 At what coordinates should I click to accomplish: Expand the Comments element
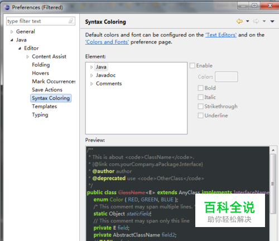tap(92, 84)
